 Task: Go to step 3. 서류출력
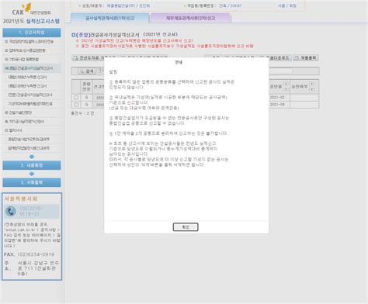32,182
